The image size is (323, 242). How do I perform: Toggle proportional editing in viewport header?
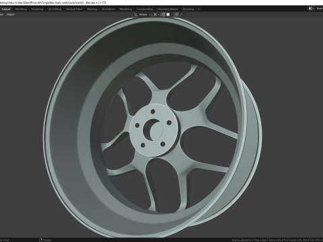177,15
